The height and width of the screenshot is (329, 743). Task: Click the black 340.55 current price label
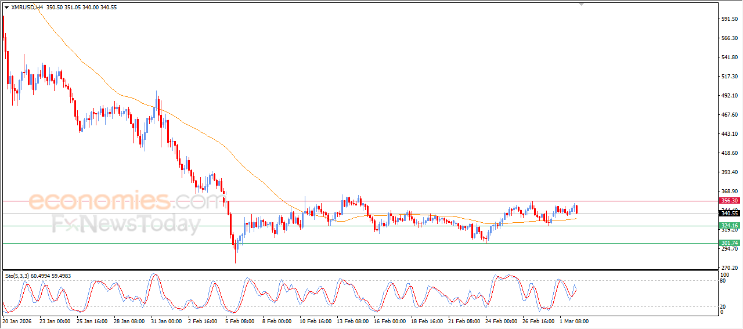729,214
